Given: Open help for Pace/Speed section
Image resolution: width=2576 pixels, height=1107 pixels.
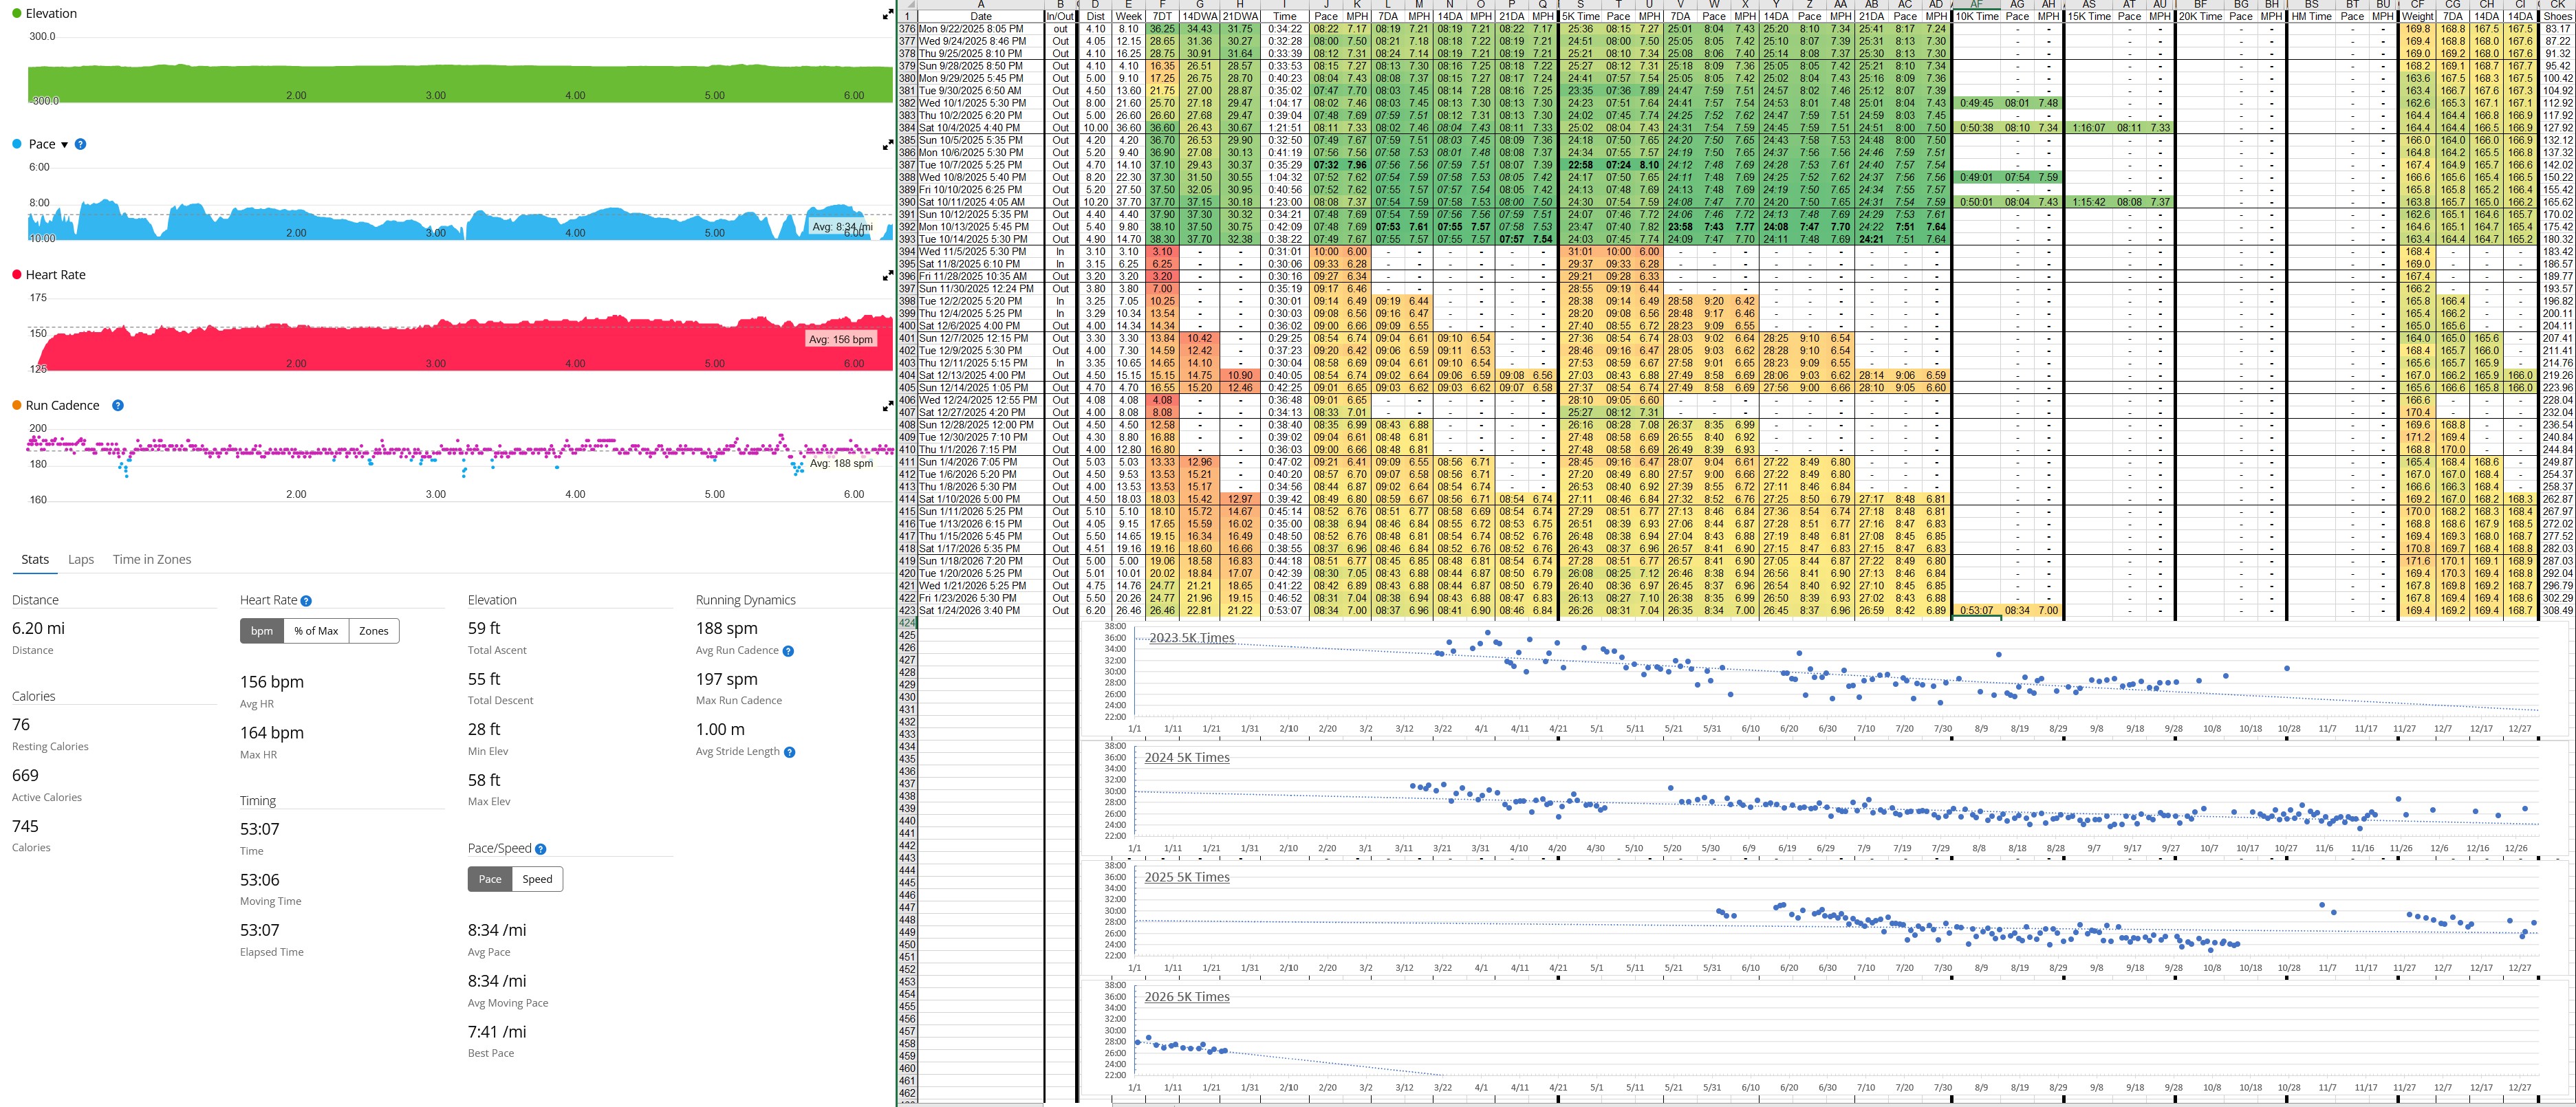Looking at the screenshot, I should [541, 849].
